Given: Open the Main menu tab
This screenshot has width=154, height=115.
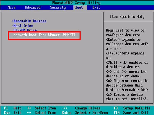Looking at the screenshot, I should (11, 7).
